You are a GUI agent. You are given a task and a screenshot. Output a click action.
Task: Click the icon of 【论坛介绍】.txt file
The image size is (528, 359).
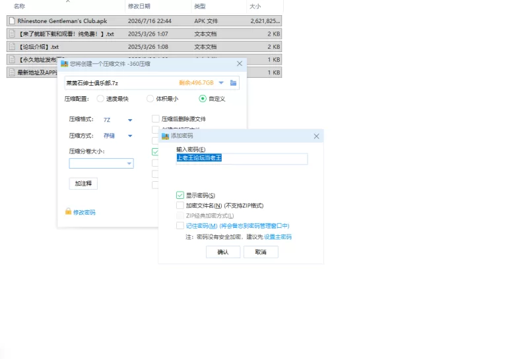pyautogui.click(x=12, y=46)
